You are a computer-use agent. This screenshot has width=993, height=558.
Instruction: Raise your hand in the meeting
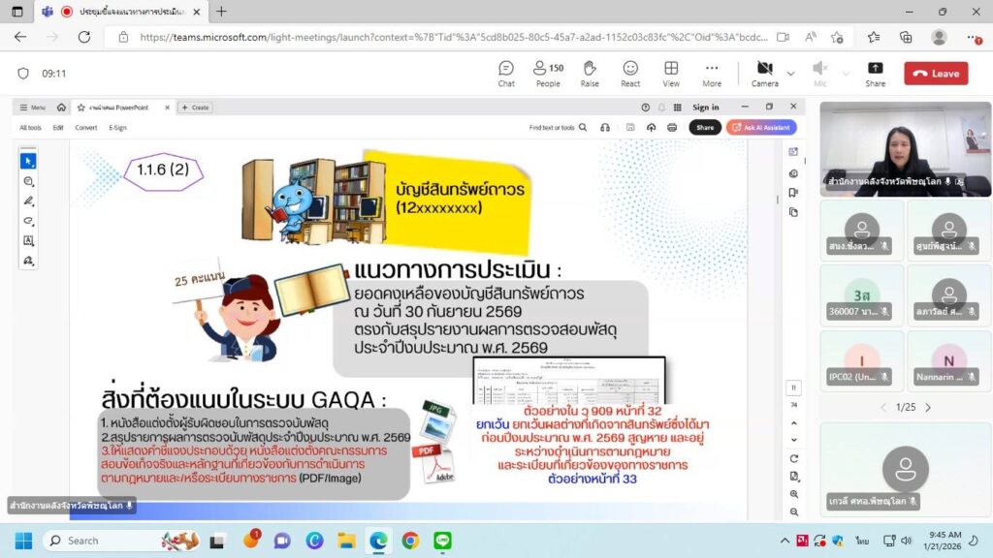(x=590, y=73)
